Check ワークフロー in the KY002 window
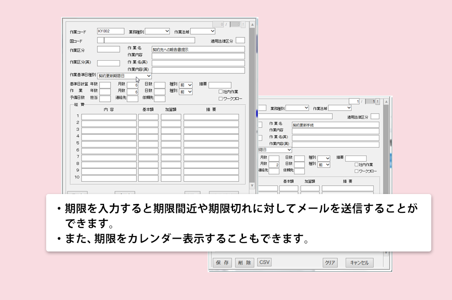 [x=220, y=98]
